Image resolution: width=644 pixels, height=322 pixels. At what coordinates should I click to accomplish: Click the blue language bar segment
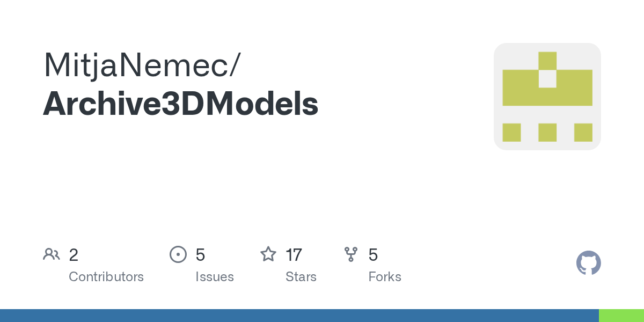click(299, 316)
